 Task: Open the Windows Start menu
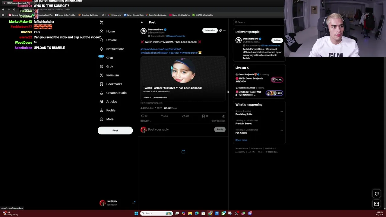136,213
